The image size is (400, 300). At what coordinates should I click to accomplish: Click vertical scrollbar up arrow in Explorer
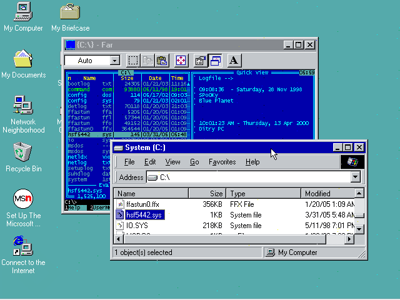point(359,193)
